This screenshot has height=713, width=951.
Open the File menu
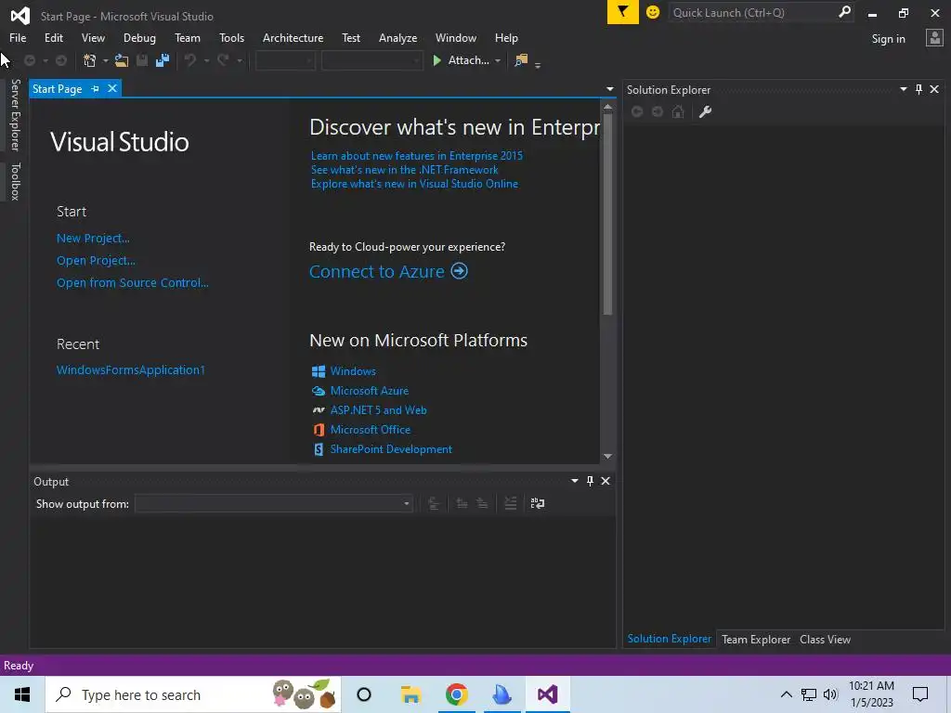pyautogui.click(x=18, y=37)
